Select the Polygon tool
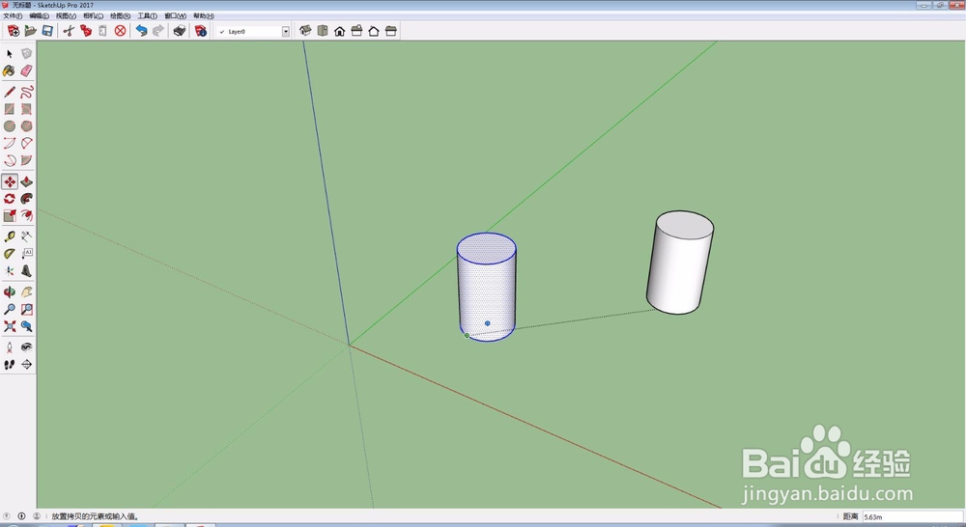 [26, 126]
